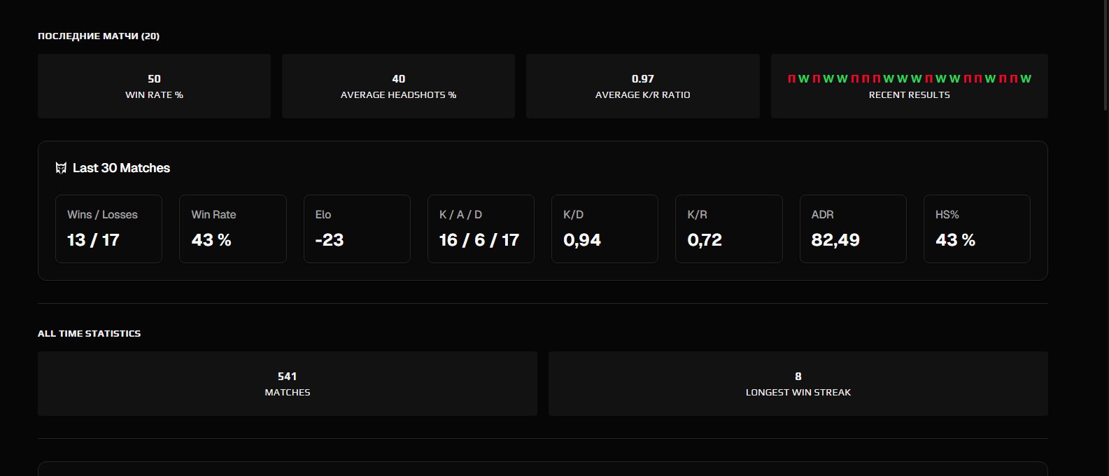Select the Win Rate 43 % tile
1109x476 pixels.
click(232, 229)
